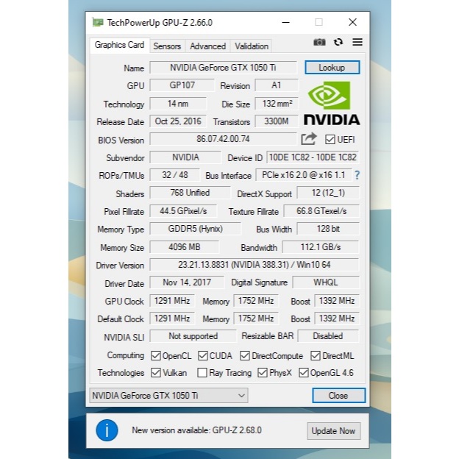
Task: Click the GPU Clock row Boost field
Action: pyautogui.click(x=337, y=301)
